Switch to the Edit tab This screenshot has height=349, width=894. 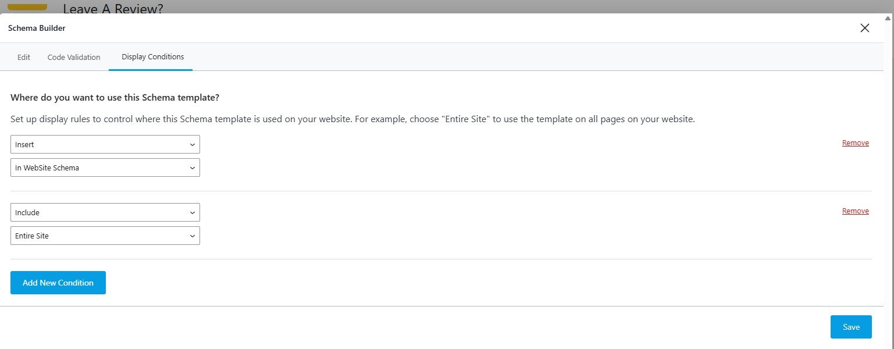pos(24,58)
